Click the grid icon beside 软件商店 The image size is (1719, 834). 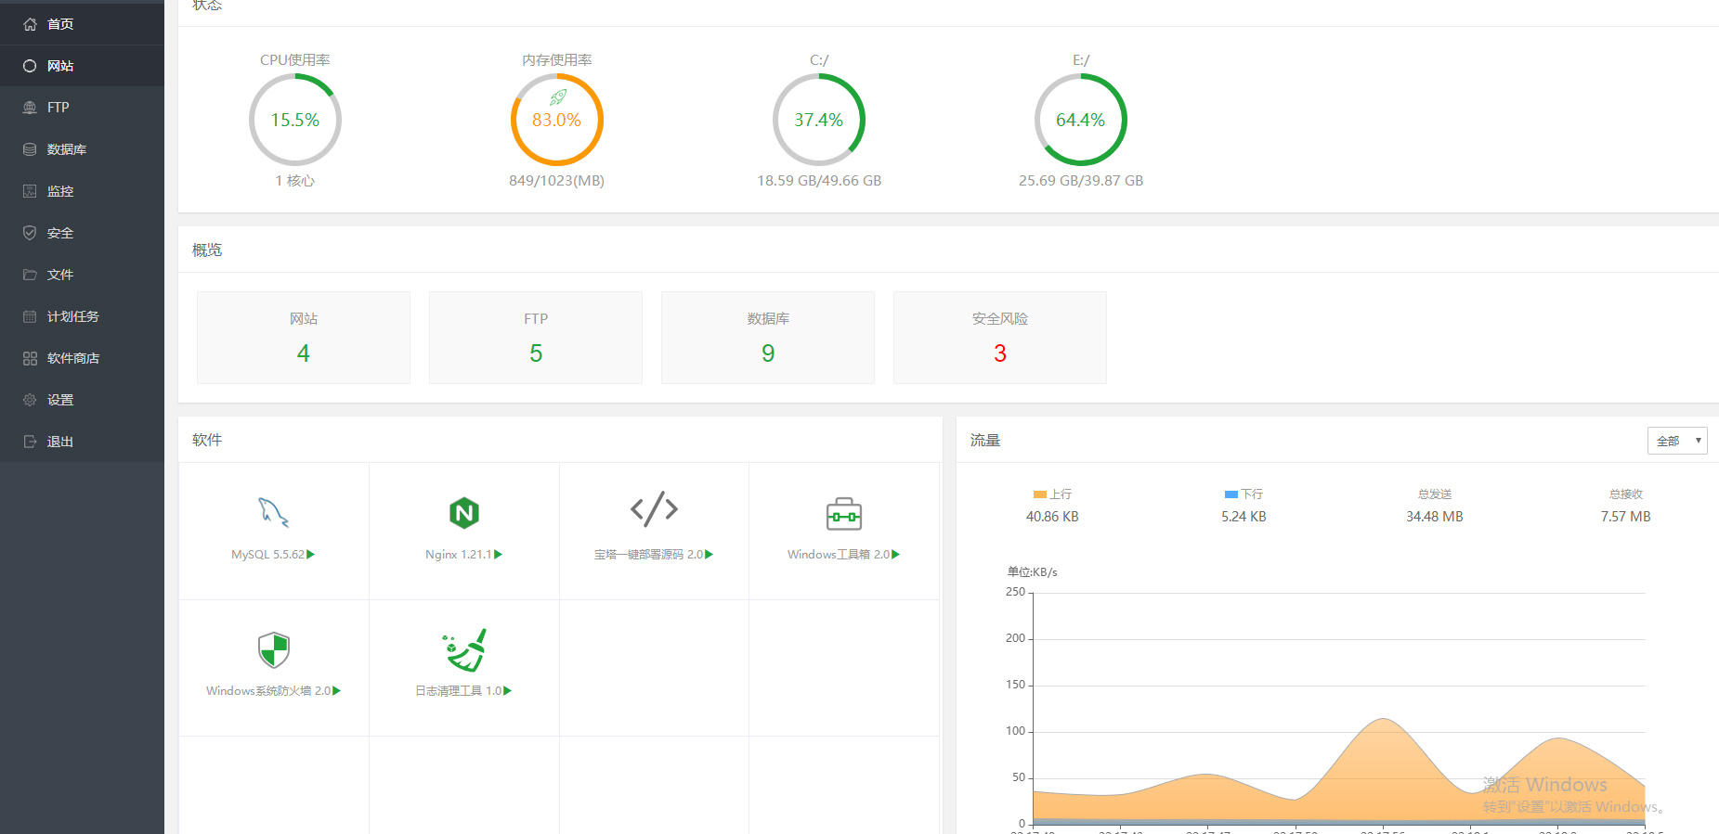point(30,358)
